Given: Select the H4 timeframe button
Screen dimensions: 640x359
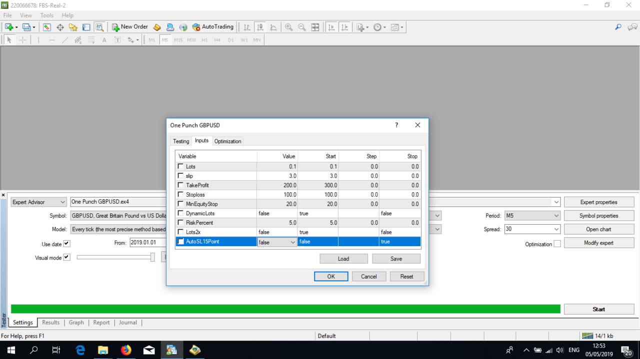Looking at the screenshot, I should coord(217,40).
